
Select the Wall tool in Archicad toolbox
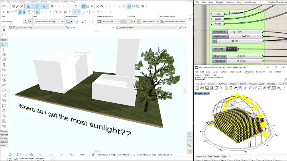click(4, 44)
